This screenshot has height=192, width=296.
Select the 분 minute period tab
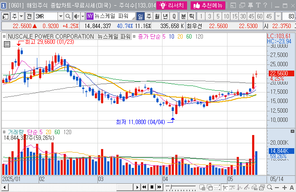click(183, 17)
